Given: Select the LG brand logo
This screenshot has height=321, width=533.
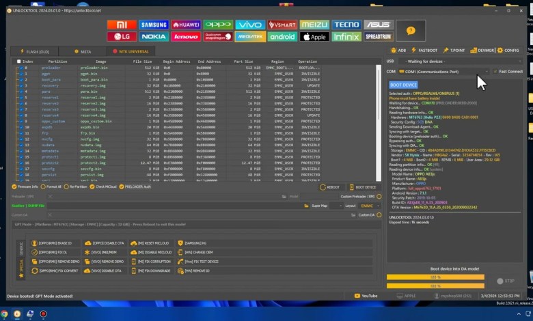Looking at the screenshot, I should point(122,37).
